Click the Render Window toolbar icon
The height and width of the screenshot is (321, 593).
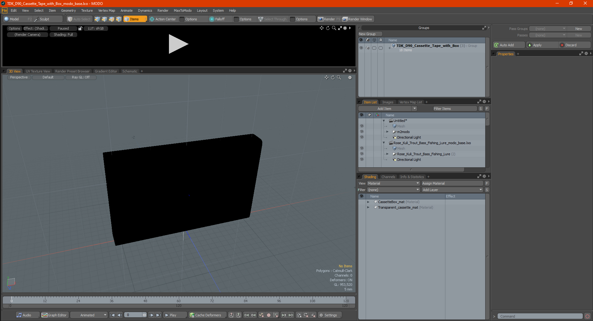coord(345,19)
